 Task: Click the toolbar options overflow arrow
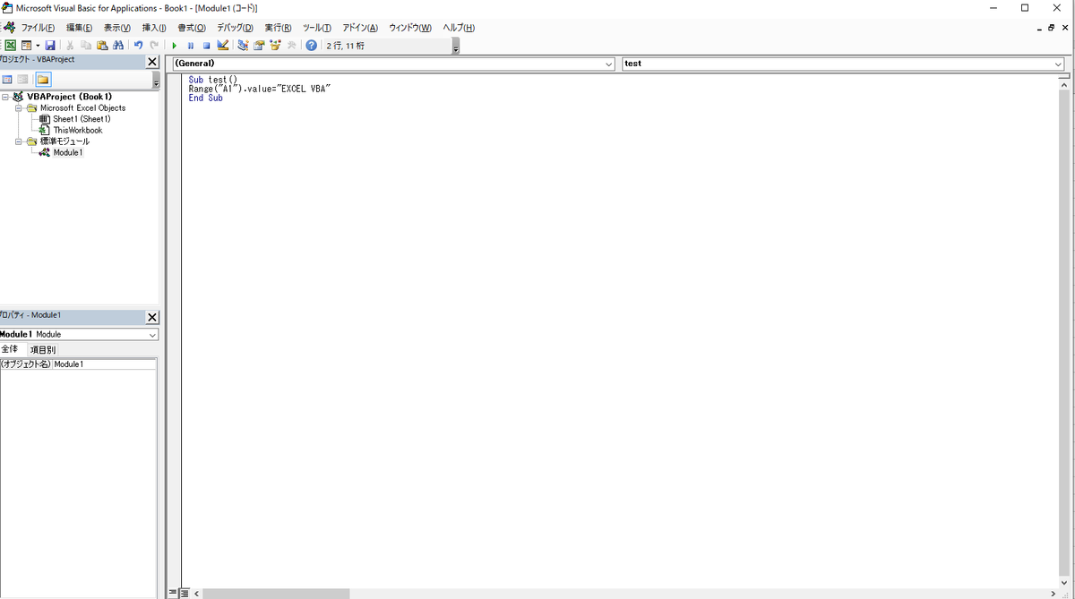456,46
